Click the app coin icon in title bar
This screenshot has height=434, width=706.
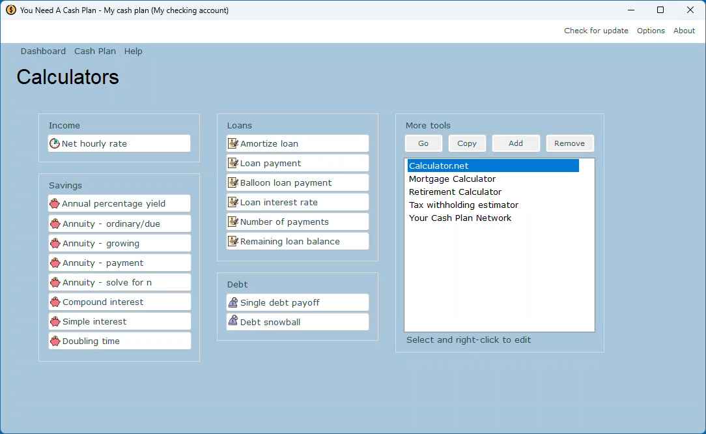click(x=10, y=10)
